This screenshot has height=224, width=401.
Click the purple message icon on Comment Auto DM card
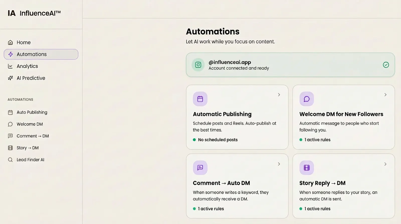click(200, 168)
